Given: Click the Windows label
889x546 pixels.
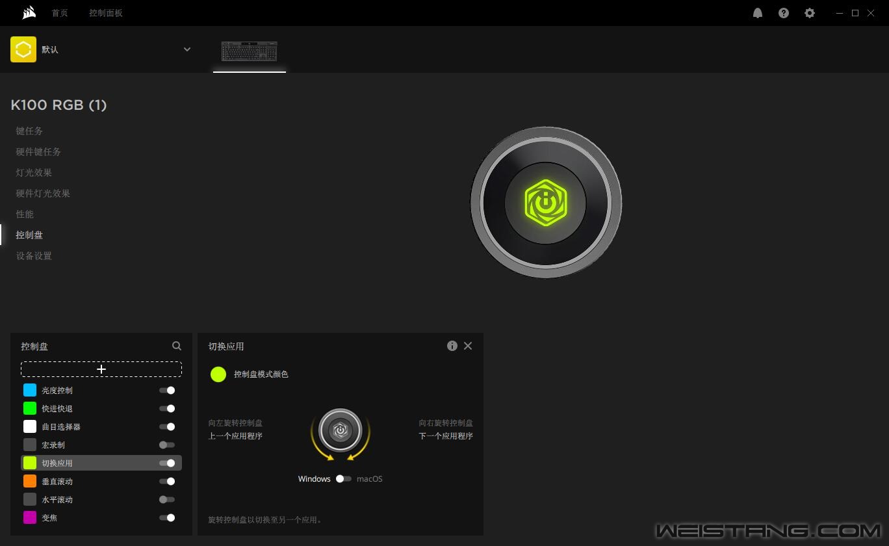Looking at the screenshot, I should (315, 479).
